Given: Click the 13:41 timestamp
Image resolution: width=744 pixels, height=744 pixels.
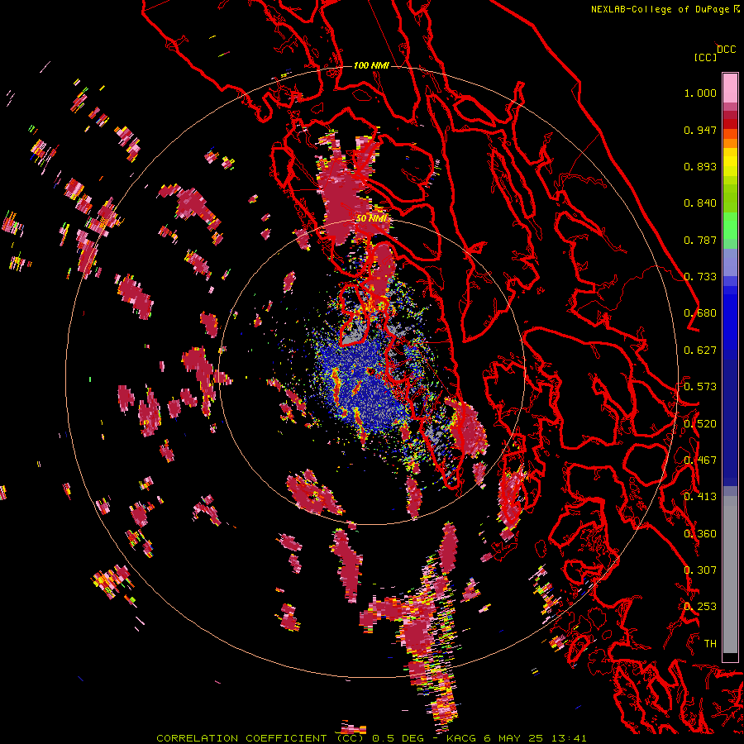Looking at the screenshot, I should click(x=570, y=738).
